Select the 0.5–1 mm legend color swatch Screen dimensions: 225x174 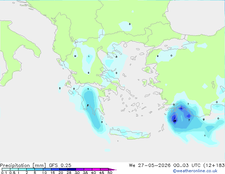pos(14,169)
